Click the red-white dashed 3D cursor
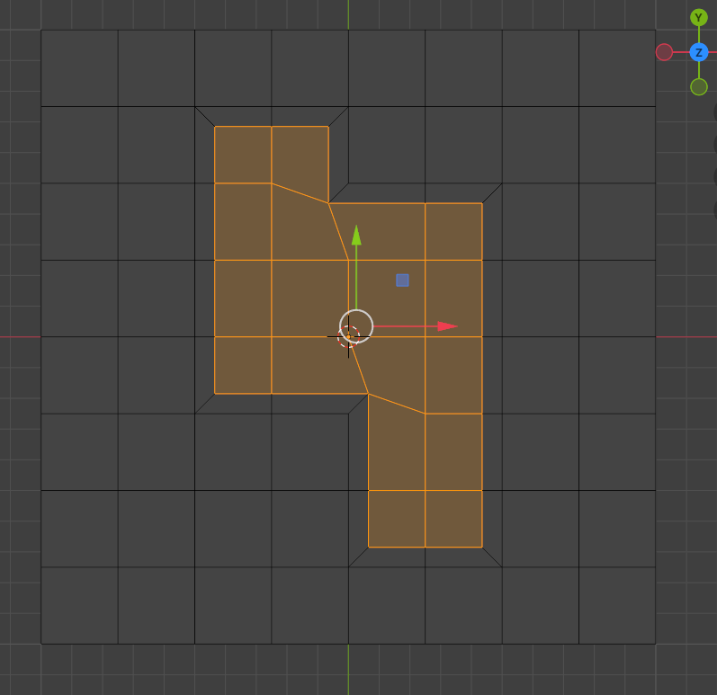717x695 pixels. click(348, 337)
